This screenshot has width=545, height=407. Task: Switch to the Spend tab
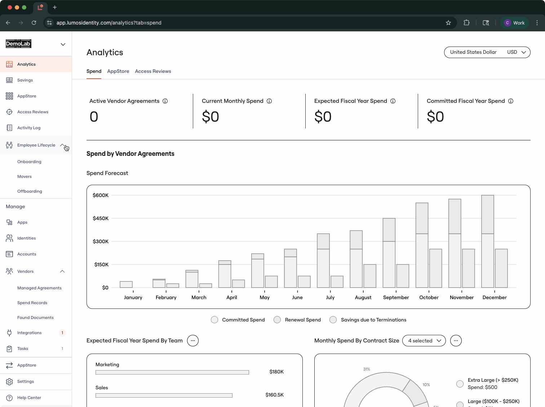click(x=94, y=71)
